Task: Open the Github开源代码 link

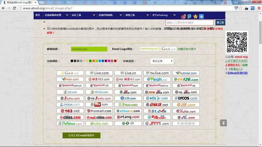Action: [x=237, y=73]
